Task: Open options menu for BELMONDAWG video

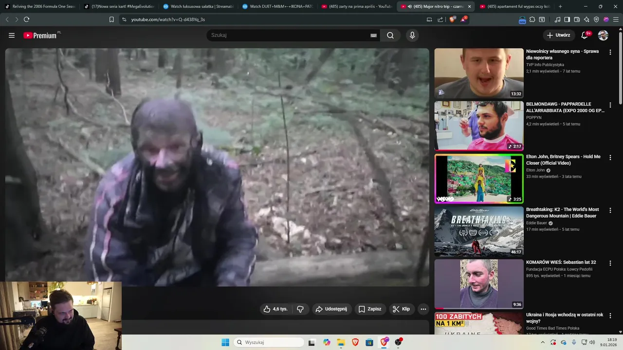Action: (610, 105)
